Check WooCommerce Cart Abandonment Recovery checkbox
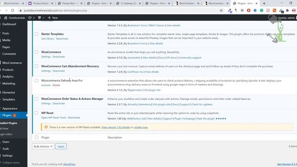The width and height of the screenshot is (297, 167). point(36,66)
